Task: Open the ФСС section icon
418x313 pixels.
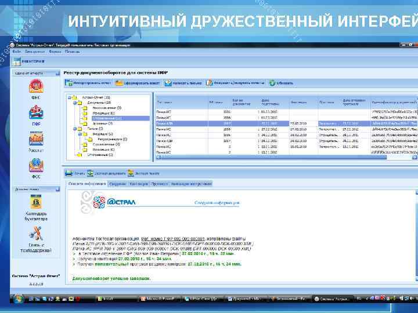Action: click(x=36, y=165)
